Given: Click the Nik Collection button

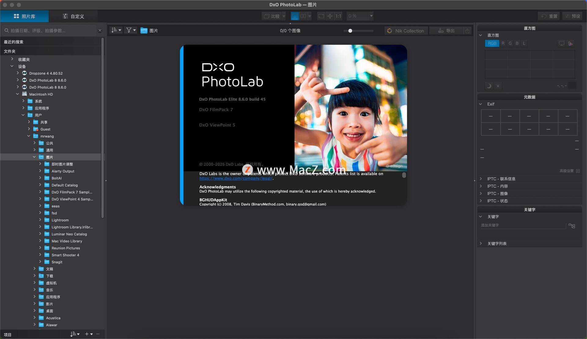Looking at the screenshot, I should [x=406, y=31].
